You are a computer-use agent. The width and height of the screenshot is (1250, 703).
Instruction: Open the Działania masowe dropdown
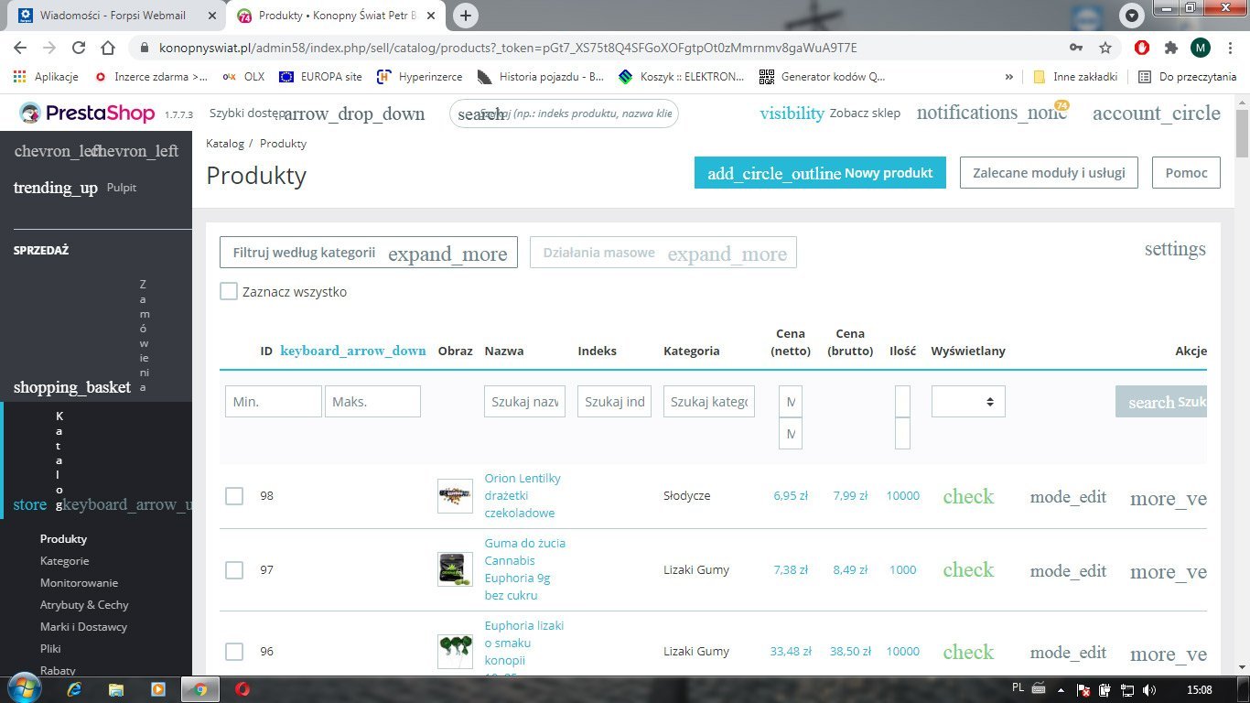click(x=663, y=253)
